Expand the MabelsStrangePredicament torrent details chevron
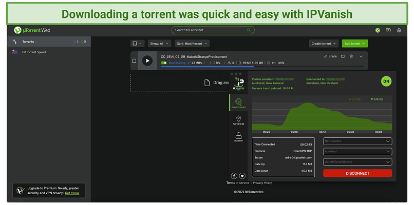This screenshot has width=414, height=205. point(361,56)
